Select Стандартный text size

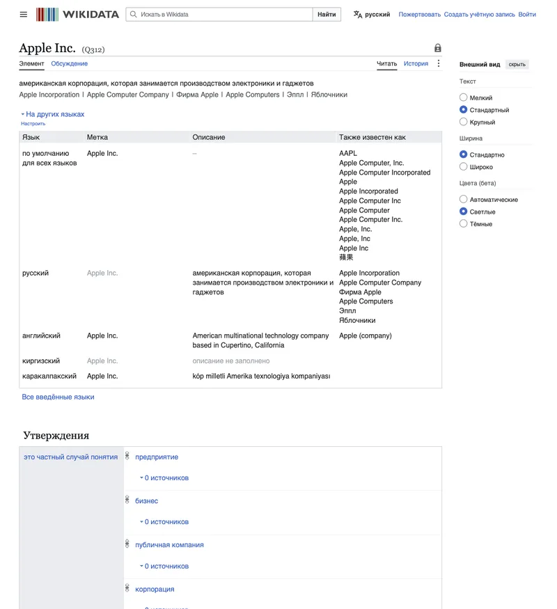[463, 109]
